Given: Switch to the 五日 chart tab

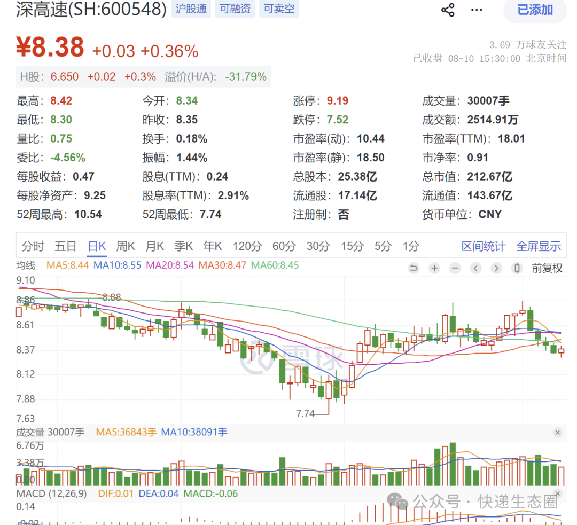Looking at the screenshot, I should click(x=66, y=246).
